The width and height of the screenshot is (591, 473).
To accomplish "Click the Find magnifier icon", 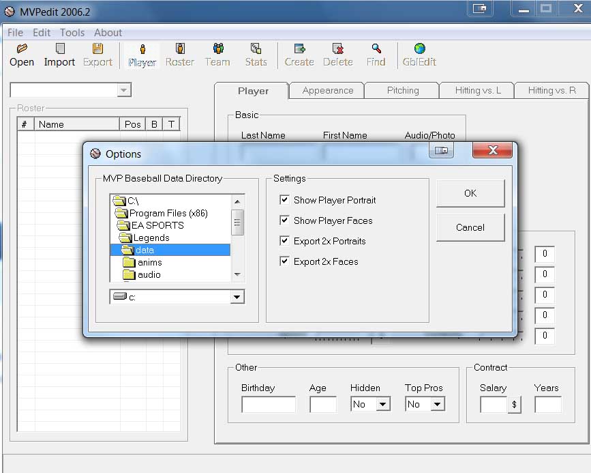I will click(376, 48).
